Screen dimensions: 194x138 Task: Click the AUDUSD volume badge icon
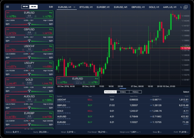35,100
